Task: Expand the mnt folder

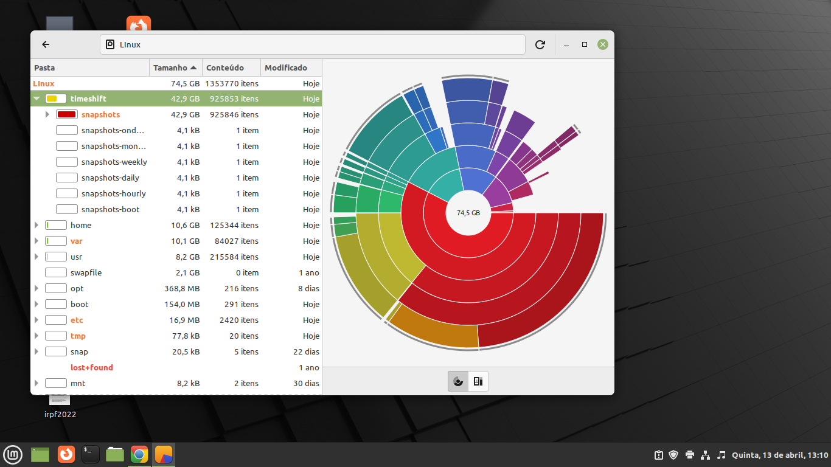Action: [x=37, y=383]
